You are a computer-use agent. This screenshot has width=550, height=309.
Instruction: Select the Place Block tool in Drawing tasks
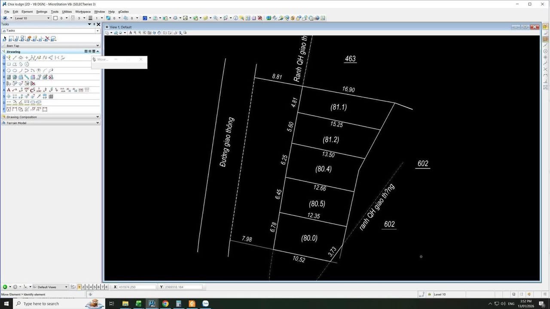(x=9, y=64)
